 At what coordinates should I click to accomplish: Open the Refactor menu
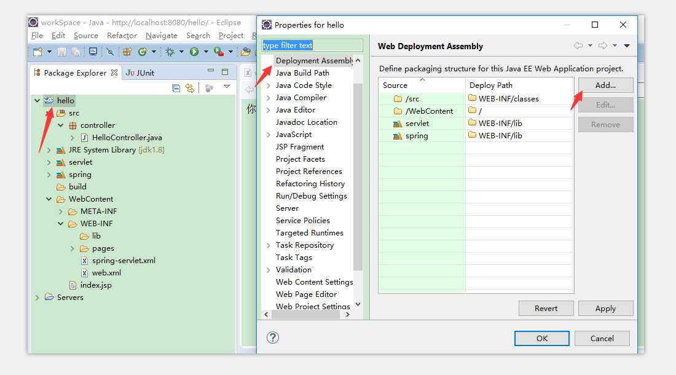click(x=122, y=35)
